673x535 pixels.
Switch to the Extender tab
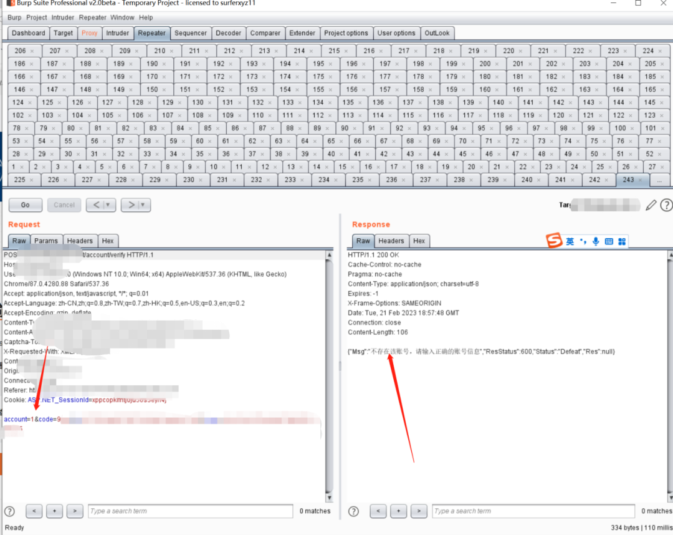point(302,33)
